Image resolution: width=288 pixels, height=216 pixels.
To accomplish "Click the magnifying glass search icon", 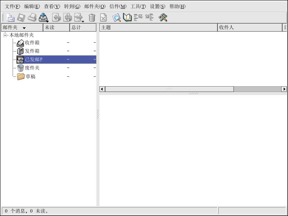I will tap(116, 18).
